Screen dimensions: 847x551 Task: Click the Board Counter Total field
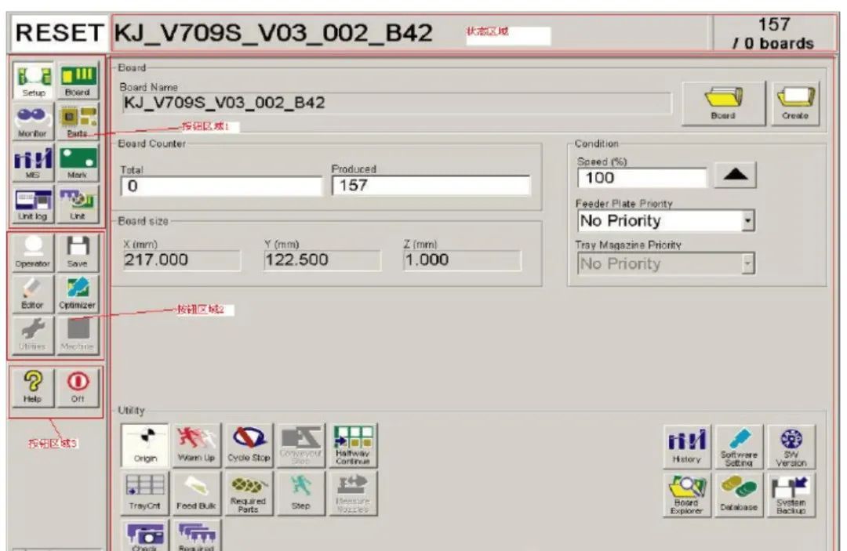pyautogui.click(x=221, y=187)
